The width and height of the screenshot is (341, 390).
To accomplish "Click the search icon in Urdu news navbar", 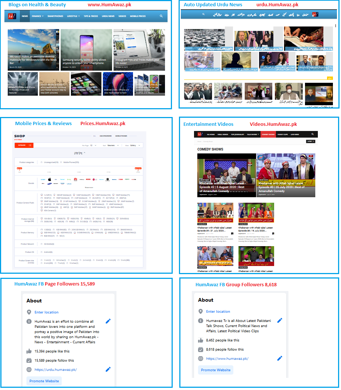I will (204, 14).
